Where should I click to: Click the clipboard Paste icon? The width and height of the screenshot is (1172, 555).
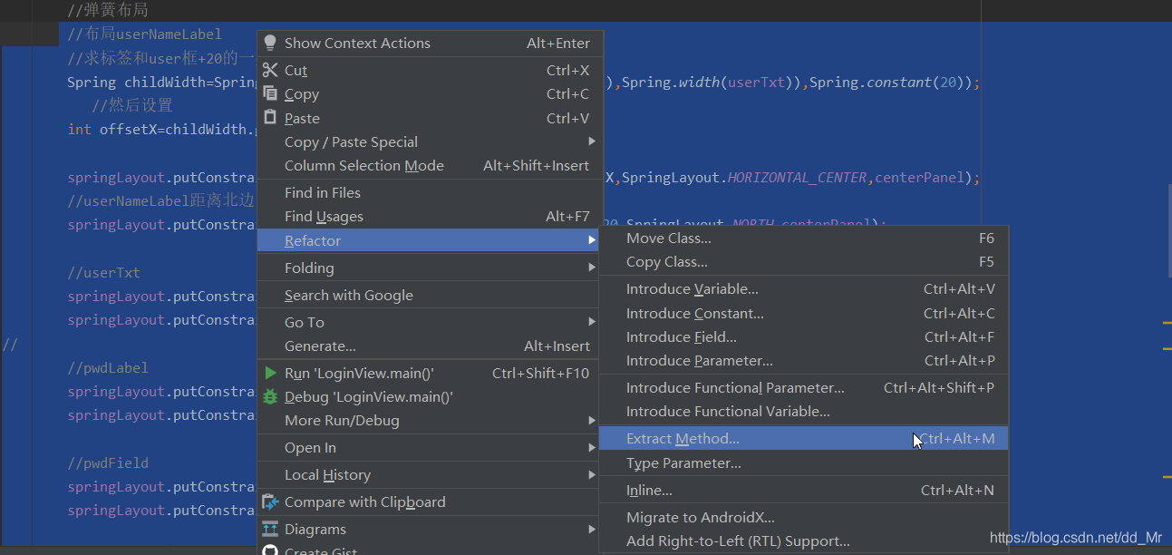269,117
